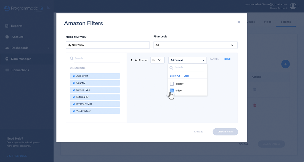
Task: Click the smoncada+Demo@gmail.com text
Action: [x=266, y=4]
